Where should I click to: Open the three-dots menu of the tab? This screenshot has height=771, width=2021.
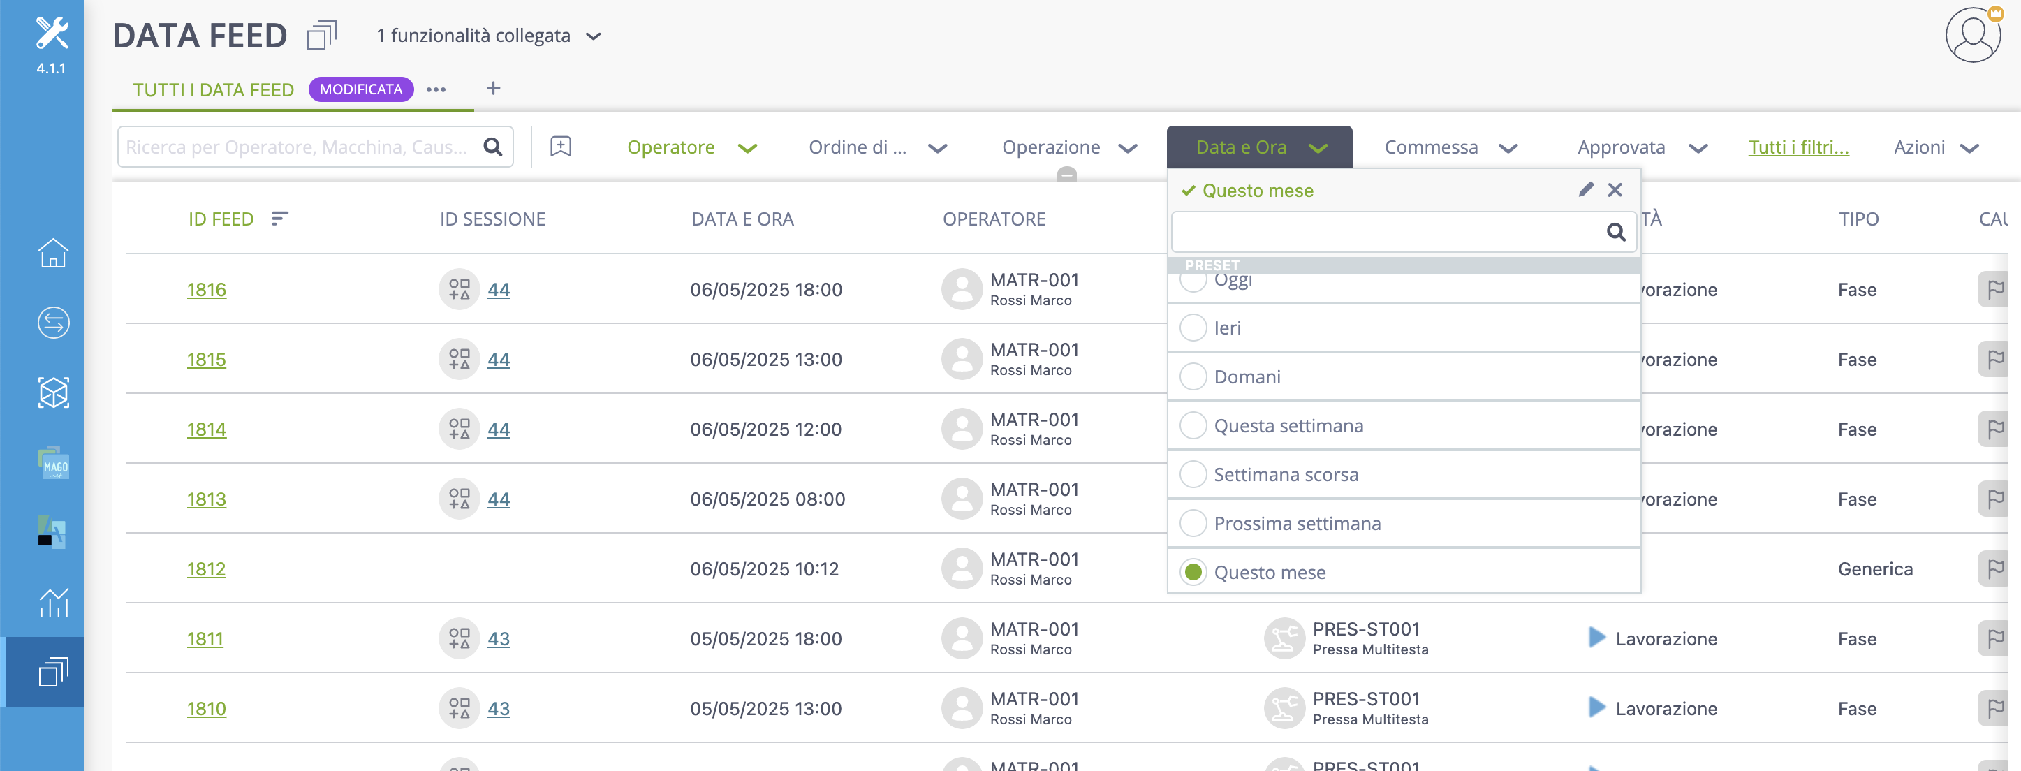(436, 89)
